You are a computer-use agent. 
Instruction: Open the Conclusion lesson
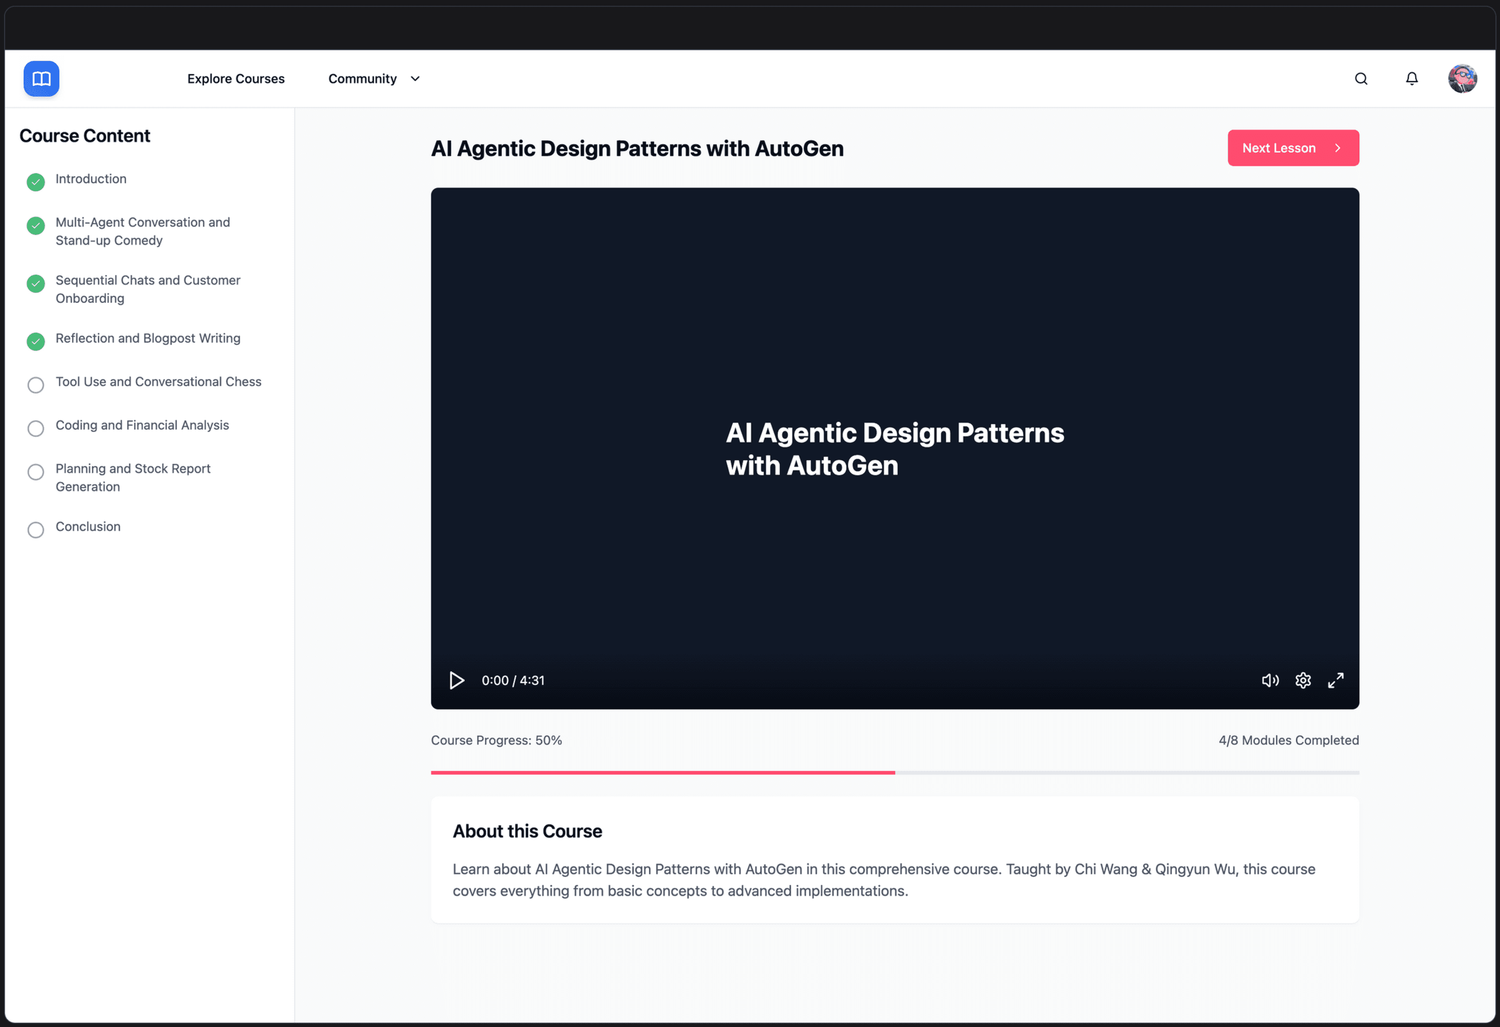pyautogui.click(x=88, y=527)
